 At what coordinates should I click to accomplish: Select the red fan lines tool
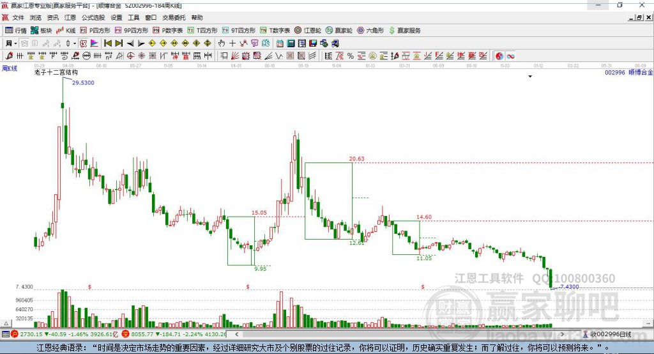click(235, 56)
